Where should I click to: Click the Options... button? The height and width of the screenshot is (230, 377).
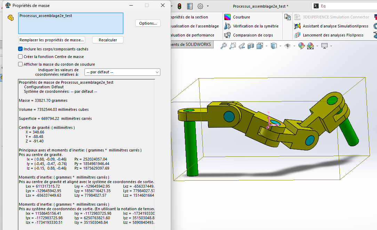pos(148,23)
